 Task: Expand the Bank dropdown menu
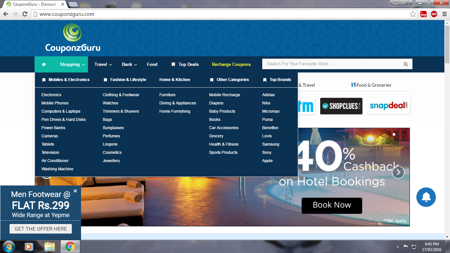tap(129, 65)
